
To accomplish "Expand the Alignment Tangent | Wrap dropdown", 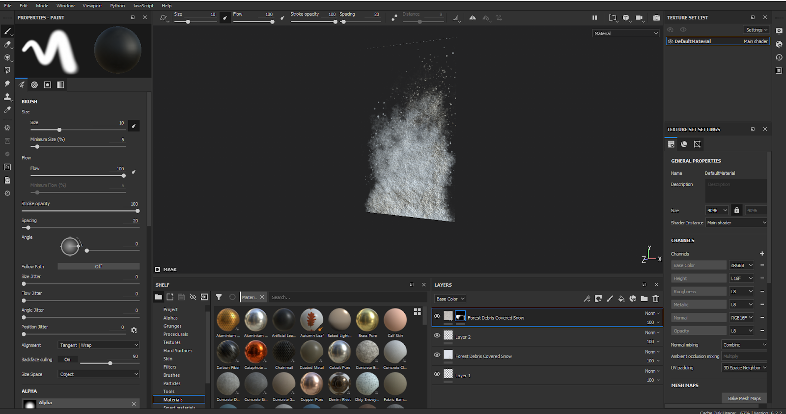I will pos(98,345).
